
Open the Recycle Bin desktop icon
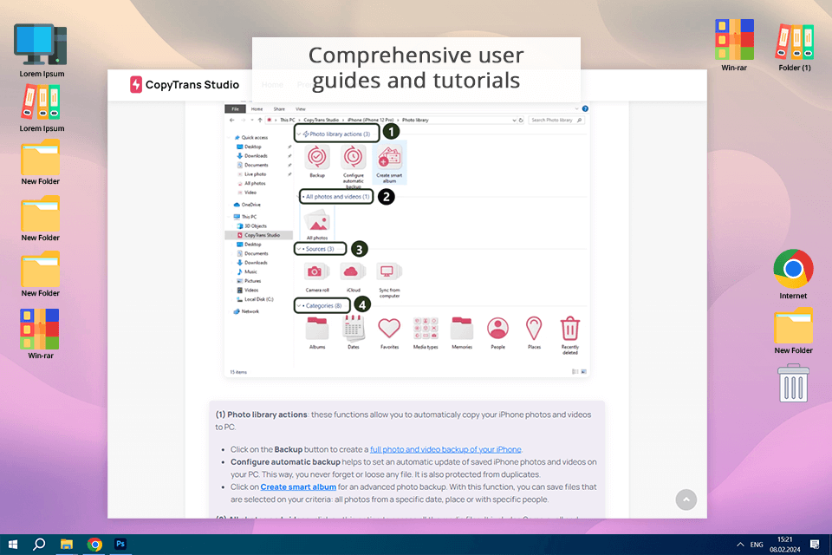(793, 383)
